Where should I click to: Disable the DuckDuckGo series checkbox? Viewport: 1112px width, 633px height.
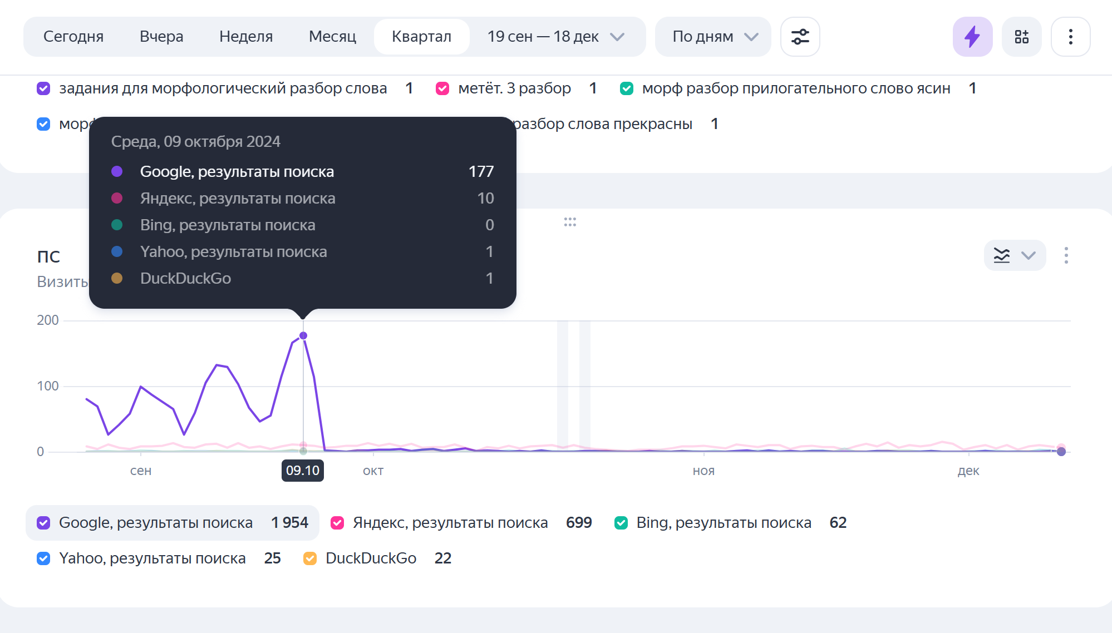[x=310, y=558]
